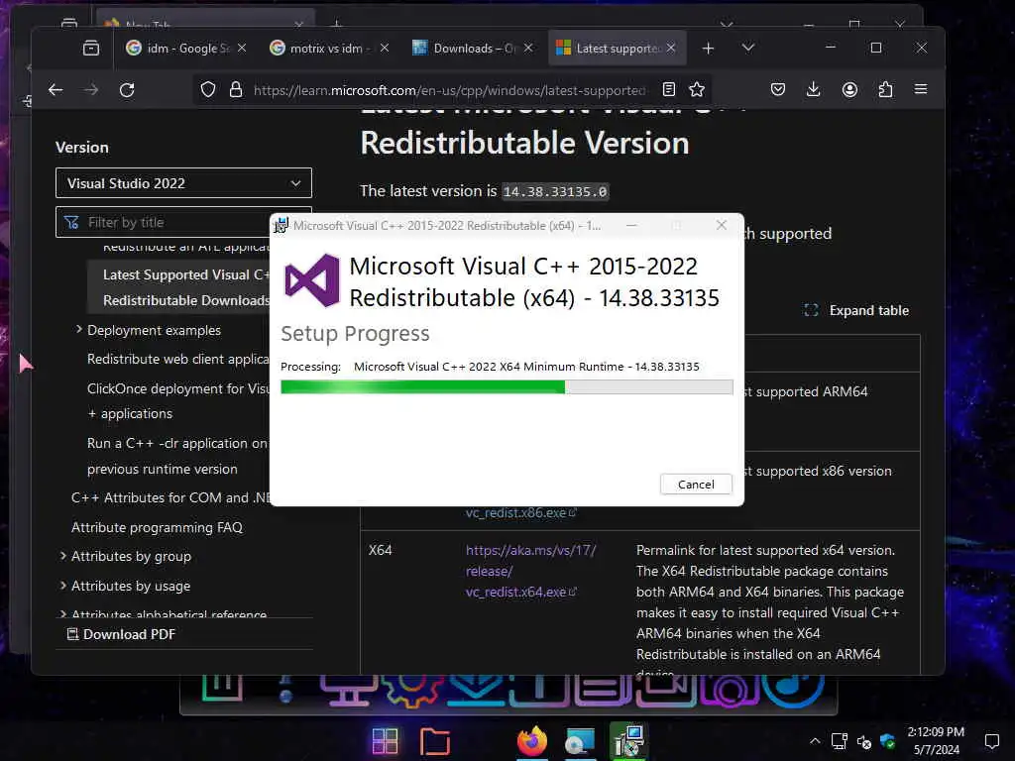Select 'Latest Supported Visual C++ Redistributable Downloads' item
Screen dimensions: 1015x761
178,287
